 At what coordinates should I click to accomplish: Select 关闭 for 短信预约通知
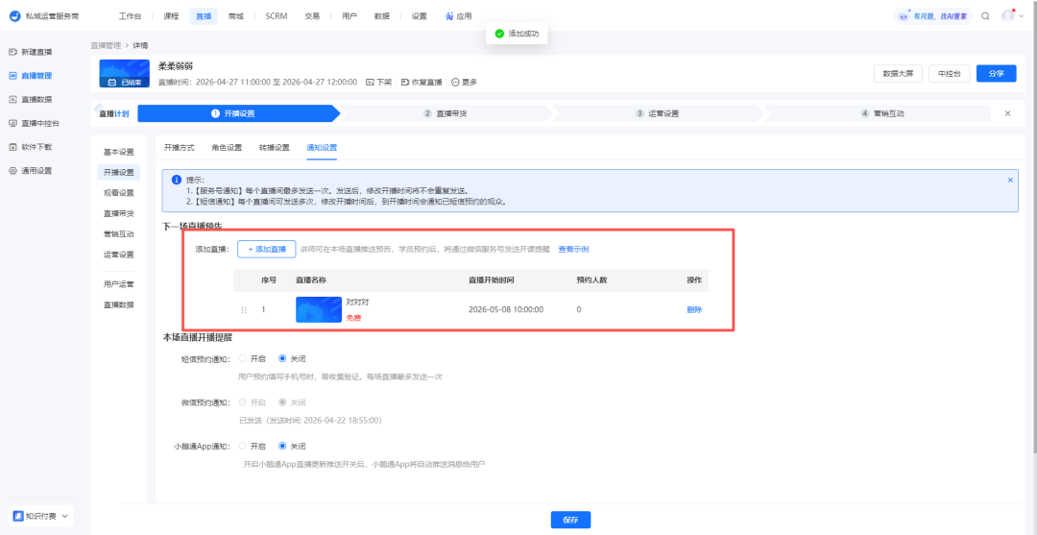coord(283,358)
